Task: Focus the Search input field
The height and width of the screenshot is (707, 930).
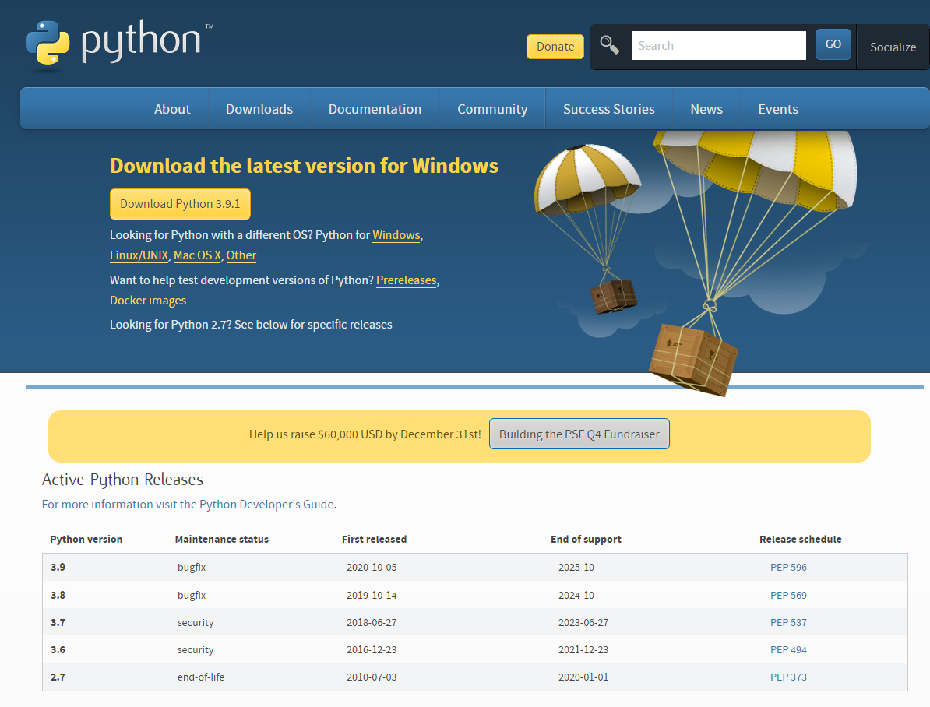Action: [718, 46]
